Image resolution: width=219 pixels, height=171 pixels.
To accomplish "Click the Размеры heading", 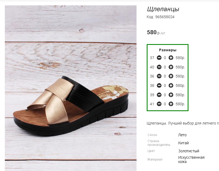I will click(x=168, y=50).
